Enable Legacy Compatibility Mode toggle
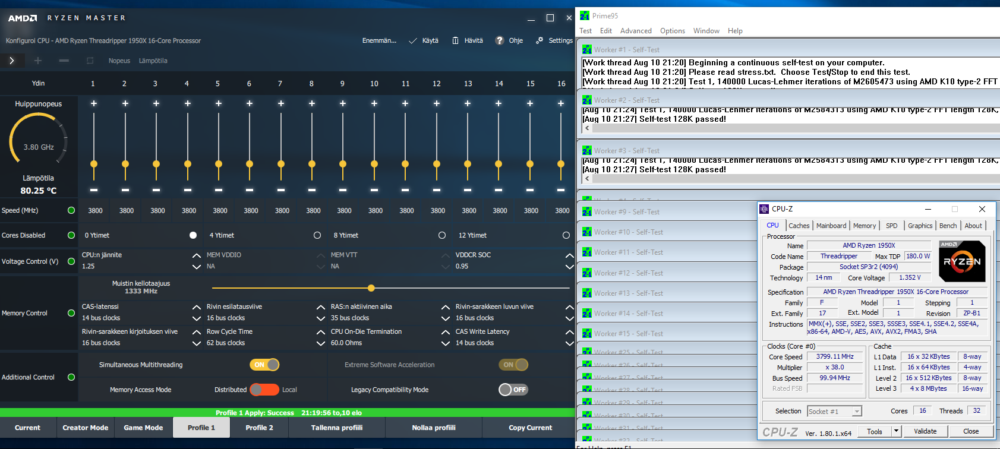This screenshot has width=1000, height=449. click(x=513, y=390)
